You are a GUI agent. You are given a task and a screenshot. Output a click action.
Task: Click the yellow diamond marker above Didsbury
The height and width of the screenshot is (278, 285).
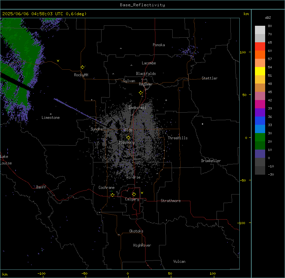coord(128,137)
